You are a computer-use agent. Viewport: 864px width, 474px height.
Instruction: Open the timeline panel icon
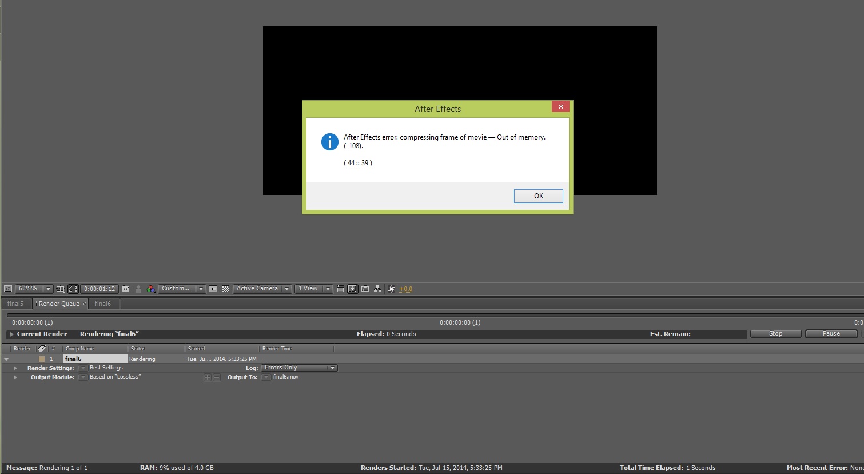coord(365,289)
